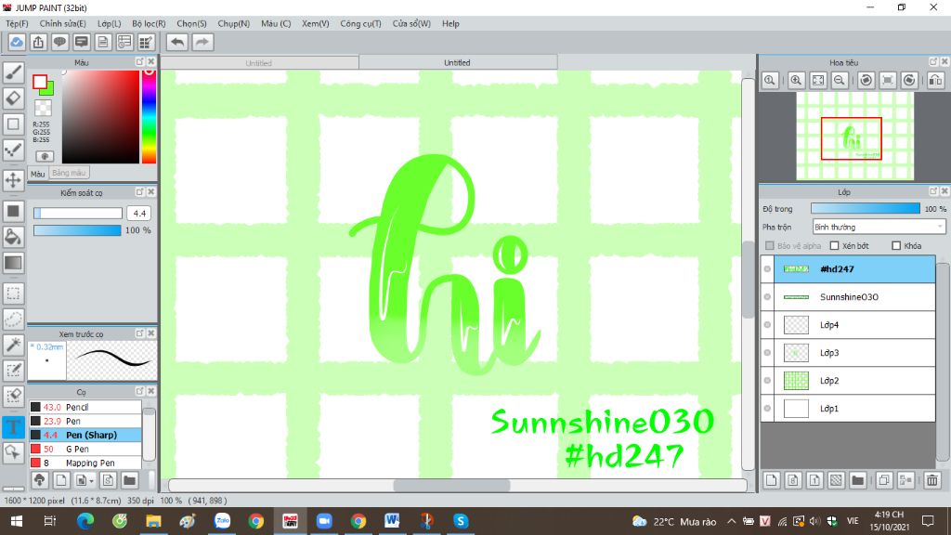951x535 pixels.
Task: Switch to the first Untitled document tab
Action: (x=259, y=63)
